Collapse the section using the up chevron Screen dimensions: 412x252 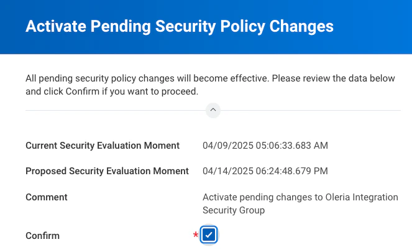(213, 110)
